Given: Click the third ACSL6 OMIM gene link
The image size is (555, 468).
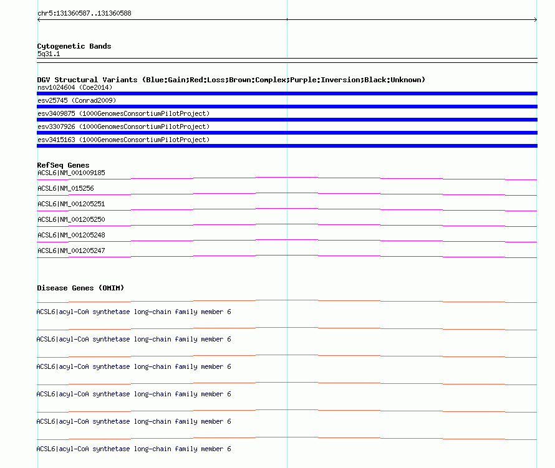Looking at the screenshot, I should pyautogui.click(x=134, y=366).
